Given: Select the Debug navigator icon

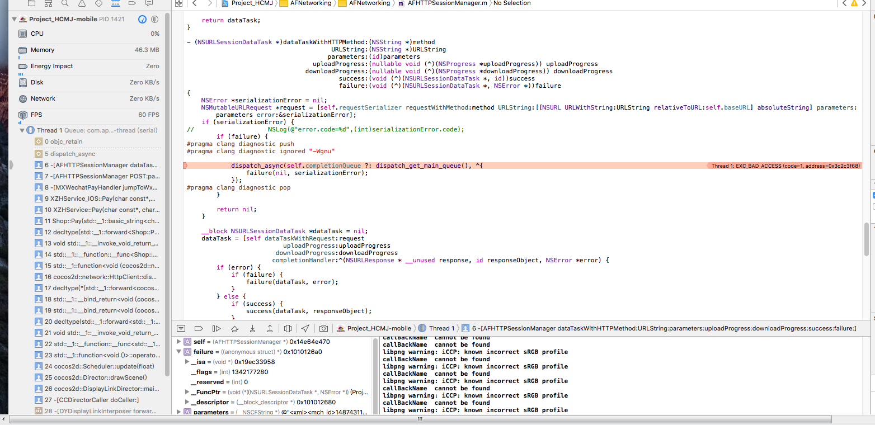Looking at the screenshot, I should (115, 3).
